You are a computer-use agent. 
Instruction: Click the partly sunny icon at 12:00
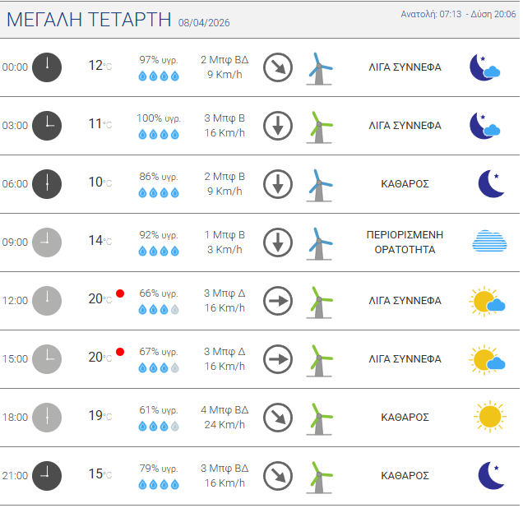pyautogui.click(x=488, y=301)
